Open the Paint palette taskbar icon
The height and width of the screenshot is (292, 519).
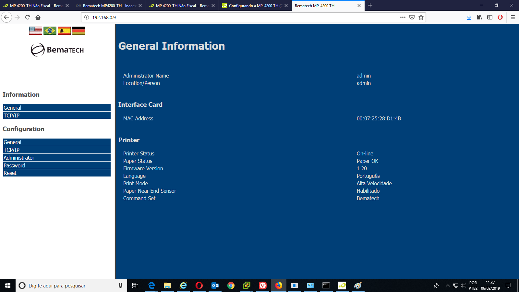tap(358, 286)
